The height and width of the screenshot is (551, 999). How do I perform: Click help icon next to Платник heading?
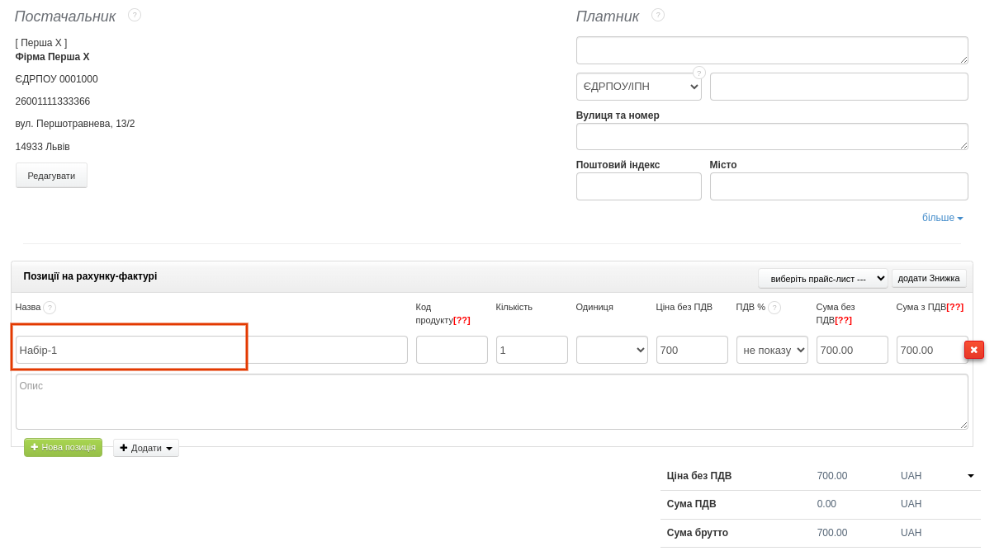pos(658,15)
